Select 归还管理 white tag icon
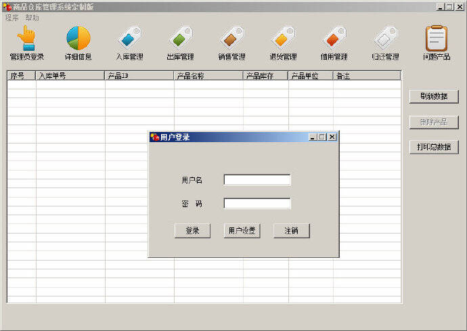 point(385,39)
